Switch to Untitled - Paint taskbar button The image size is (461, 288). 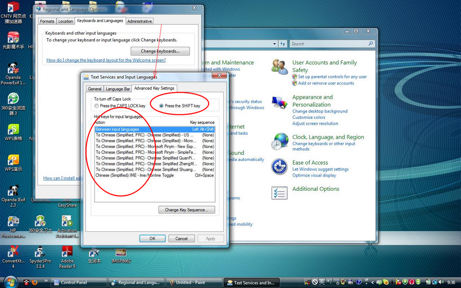tap(194, 283)
